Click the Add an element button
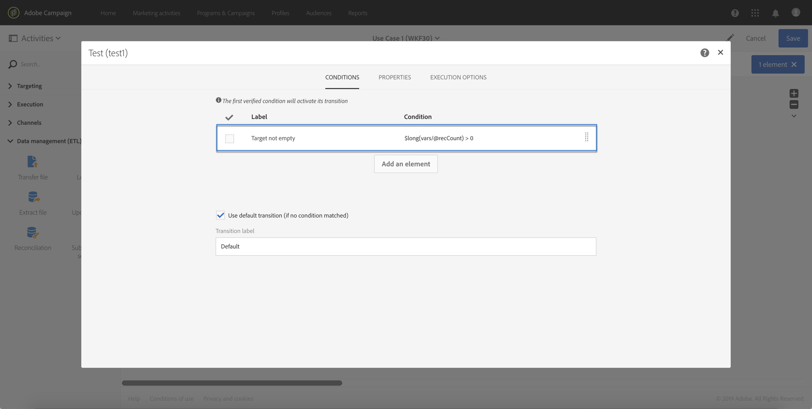 coord(406,164)
